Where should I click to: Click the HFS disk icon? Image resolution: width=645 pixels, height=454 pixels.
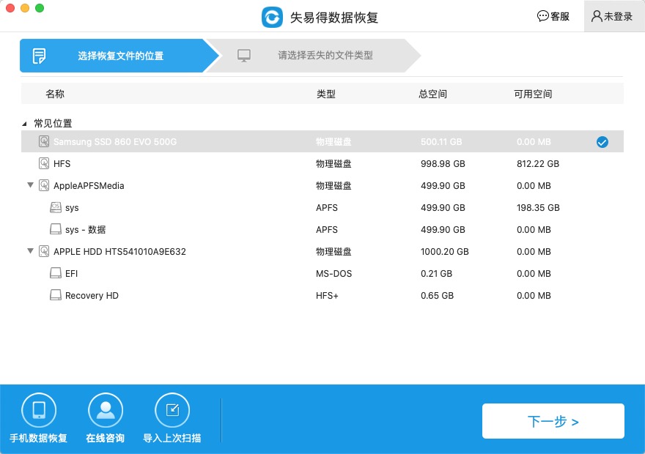(x=44, y=163)
